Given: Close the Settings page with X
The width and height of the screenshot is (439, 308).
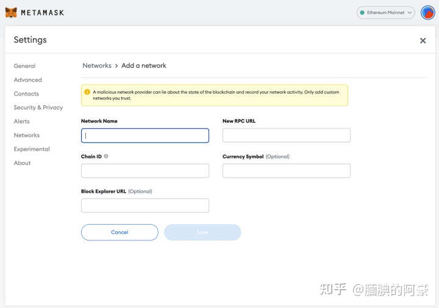Looking at the screenshot, I should (423, 41).
